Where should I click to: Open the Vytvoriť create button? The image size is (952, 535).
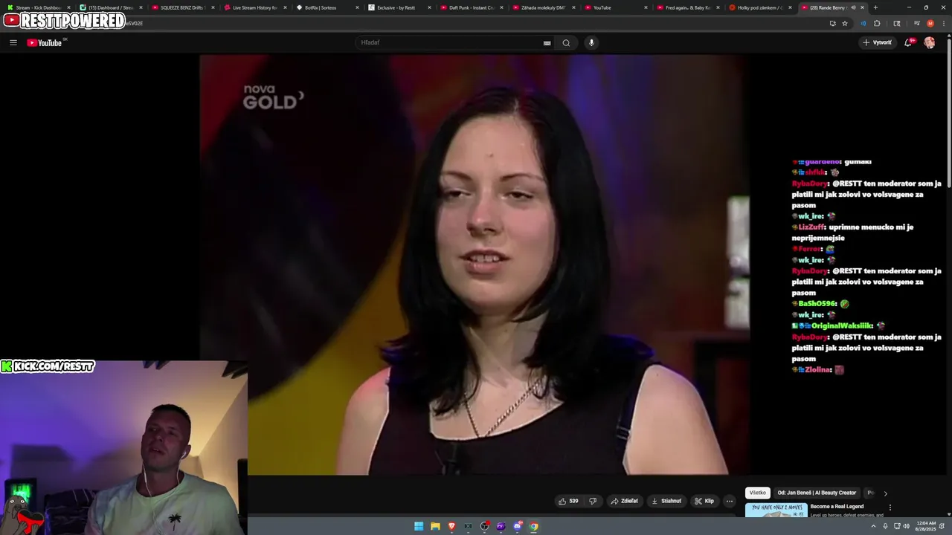[877, 42]
